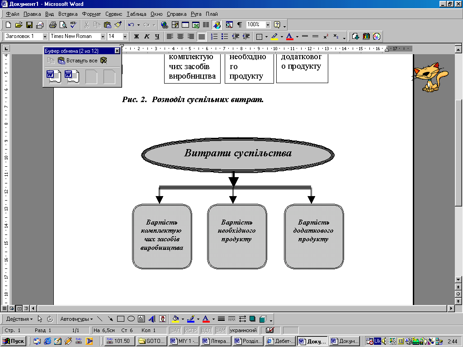
Task: Select the first Word clip in the clipboard panel
Action: point(54,76)
